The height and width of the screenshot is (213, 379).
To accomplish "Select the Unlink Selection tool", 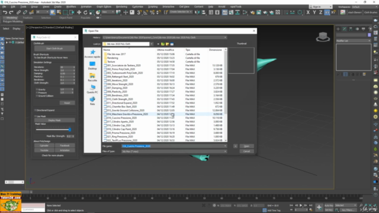I will 25,12.
